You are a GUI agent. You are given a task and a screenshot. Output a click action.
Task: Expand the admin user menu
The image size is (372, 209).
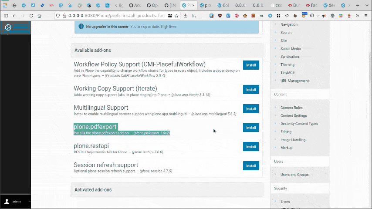(x=30, y=202)
